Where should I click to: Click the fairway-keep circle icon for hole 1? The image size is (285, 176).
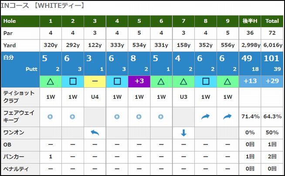click(51, 117)
